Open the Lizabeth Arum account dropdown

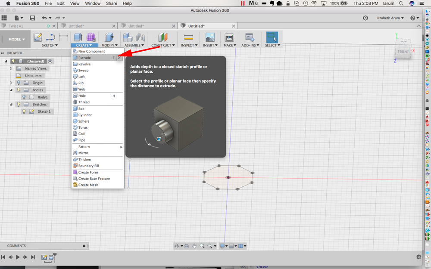pyautogui.click(x=390, y=18)
